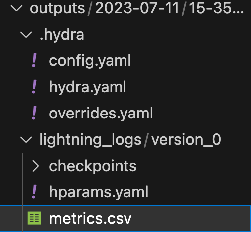The image size is (251, 232).
Task: Click the outputs path segment
Action: 57,9
